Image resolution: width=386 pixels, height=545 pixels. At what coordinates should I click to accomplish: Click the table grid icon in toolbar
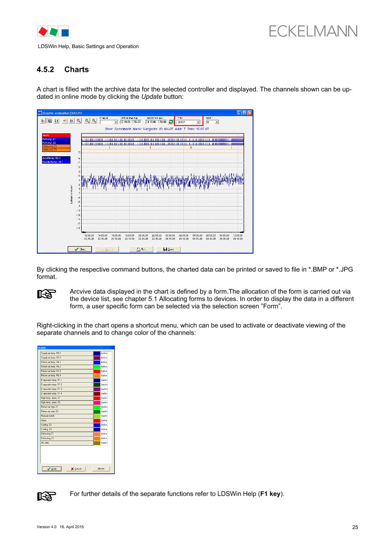50,121
